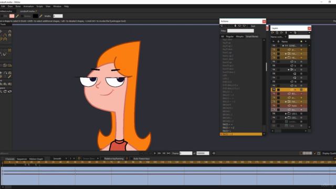This screenshot has height=189, width=336.
Task: Click the pink fill color swatch
Action: tap(12, 16)
